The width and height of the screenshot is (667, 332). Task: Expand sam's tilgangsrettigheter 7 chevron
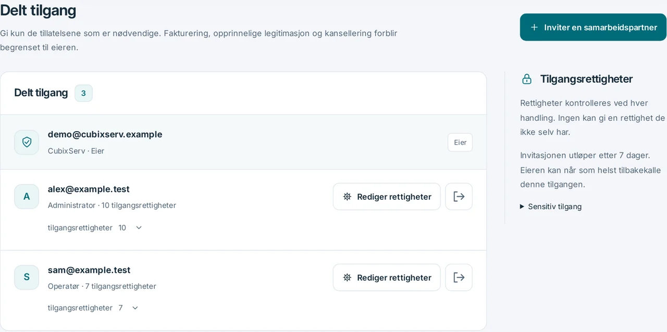pyautogui.click(x=135, y=308)
